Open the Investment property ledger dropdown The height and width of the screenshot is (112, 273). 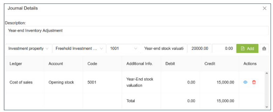[29, 49]
